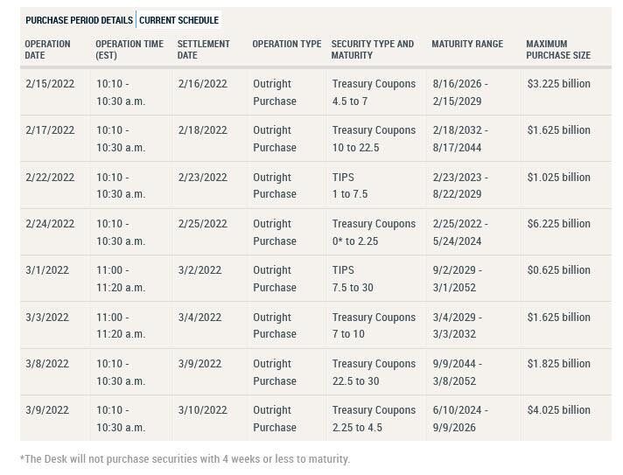623x475 pixels.
Task: Select Treasury Coupons 0* to 2.25 cell
Action: [x=374, y=232]
